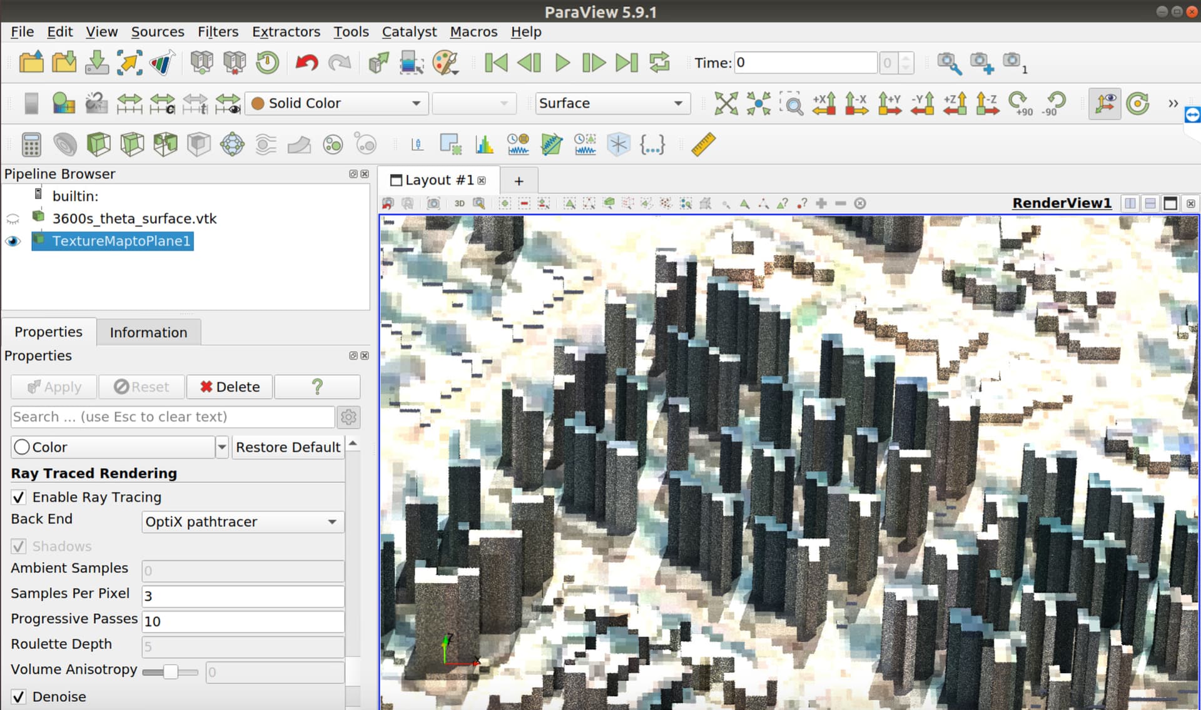This screenshot has width=1201, height=710.
Task: Click the Apply button
Action: pos(53,387)
